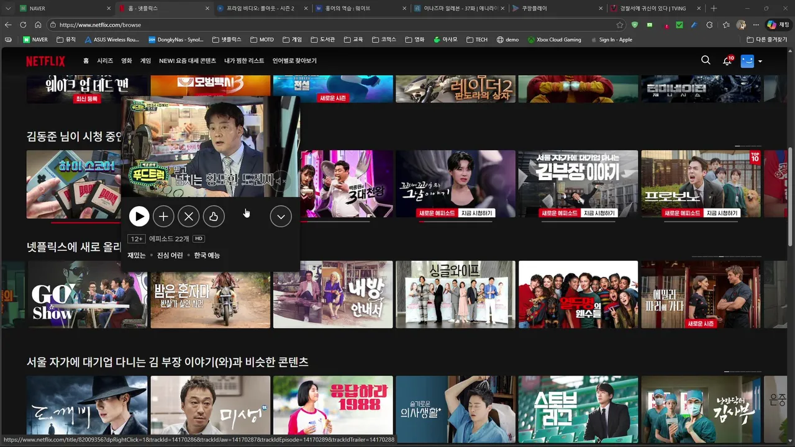The height and width of the screenshot is (447, 795).
Task: Open the 프로보노 thumbnail
Action: point(701,184)
